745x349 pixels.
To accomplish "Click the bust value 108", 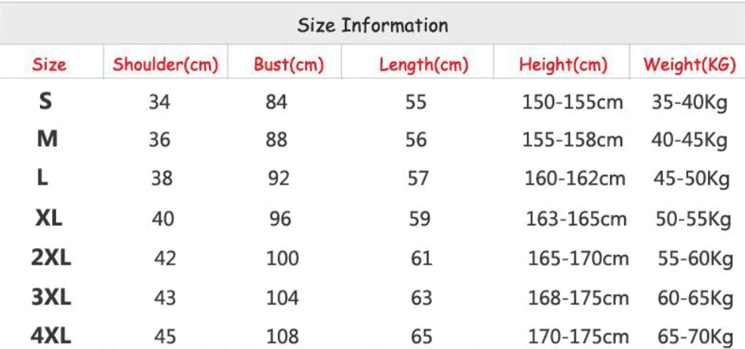I will pos(282,337).
